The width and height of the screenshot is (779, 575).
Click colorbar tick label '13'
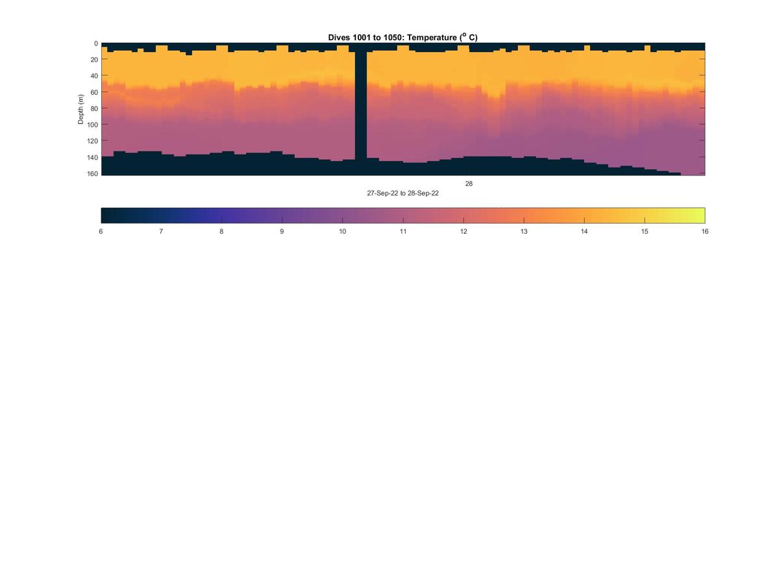click(524, 231)
